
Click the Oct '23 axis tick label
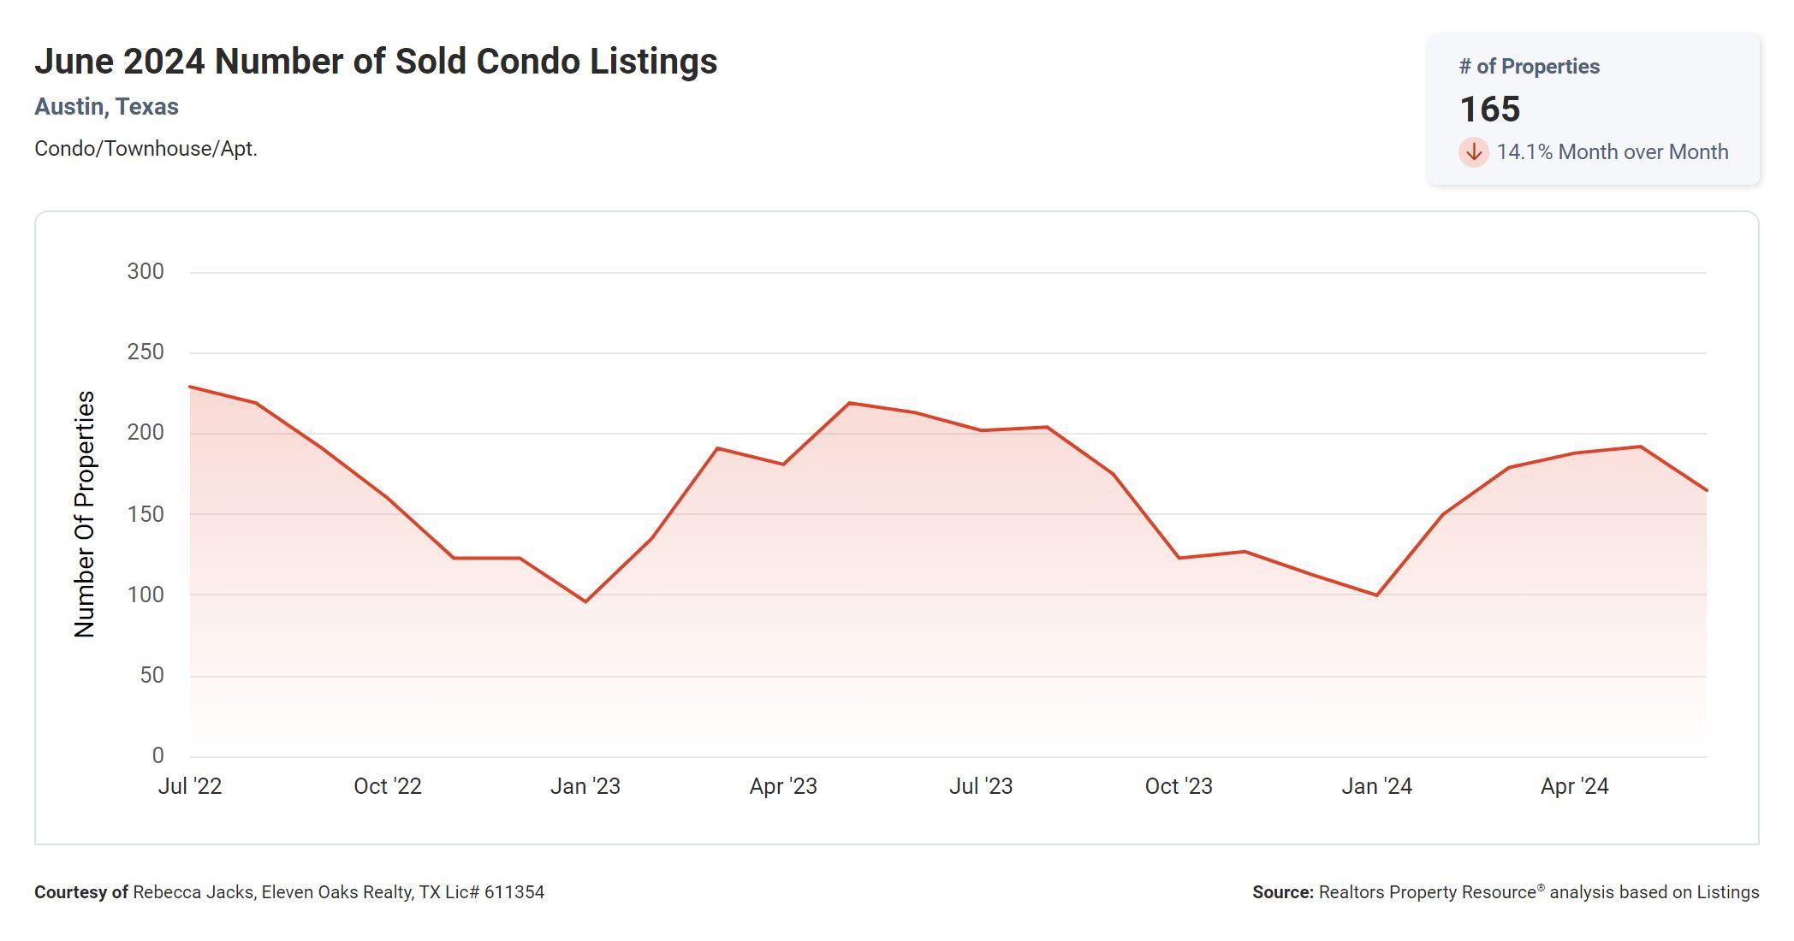[x=1179, y=786]
